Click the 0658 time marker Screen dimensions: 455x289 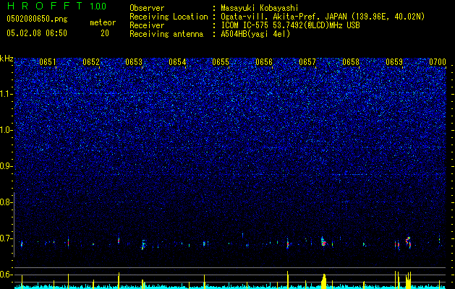351,62
